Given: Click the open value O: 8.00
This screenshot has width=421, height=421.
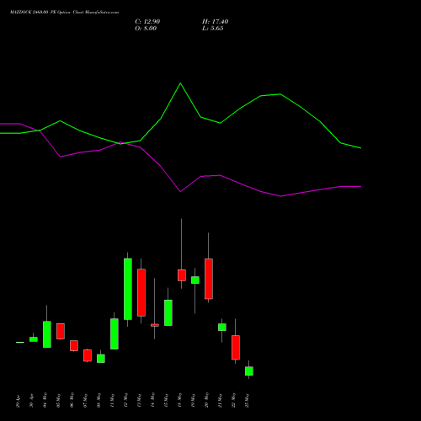Looking at the screenshot, I should (x=146, y=29).
